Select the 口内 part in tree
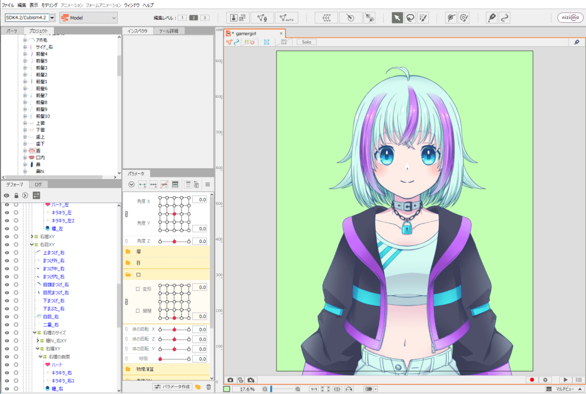Viewport: 586px width, 394px height. pyautogui.click(x=40, y=157)
